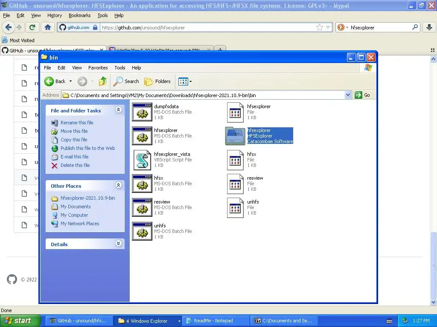Open the bin window View menu
This screenshot has height=327, width=437.
[x=77, y=68]
